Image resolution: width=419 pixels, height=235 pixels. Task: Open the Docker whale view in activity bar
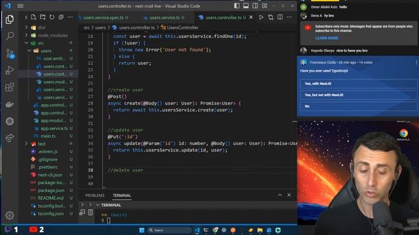tap(10, 104)
